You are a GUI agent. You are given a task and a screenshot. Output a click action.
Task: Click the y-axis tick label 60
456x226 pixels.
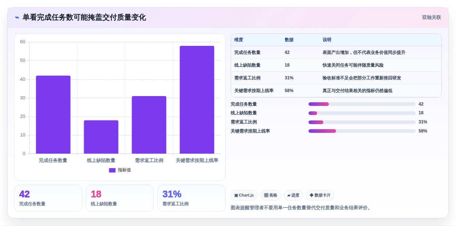tap(23, 42)
